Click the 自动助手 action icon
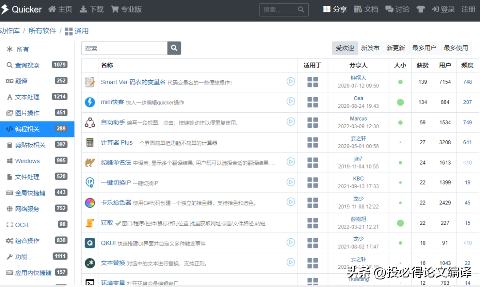This screenshot has height=287, width=480. coord(90,122)
